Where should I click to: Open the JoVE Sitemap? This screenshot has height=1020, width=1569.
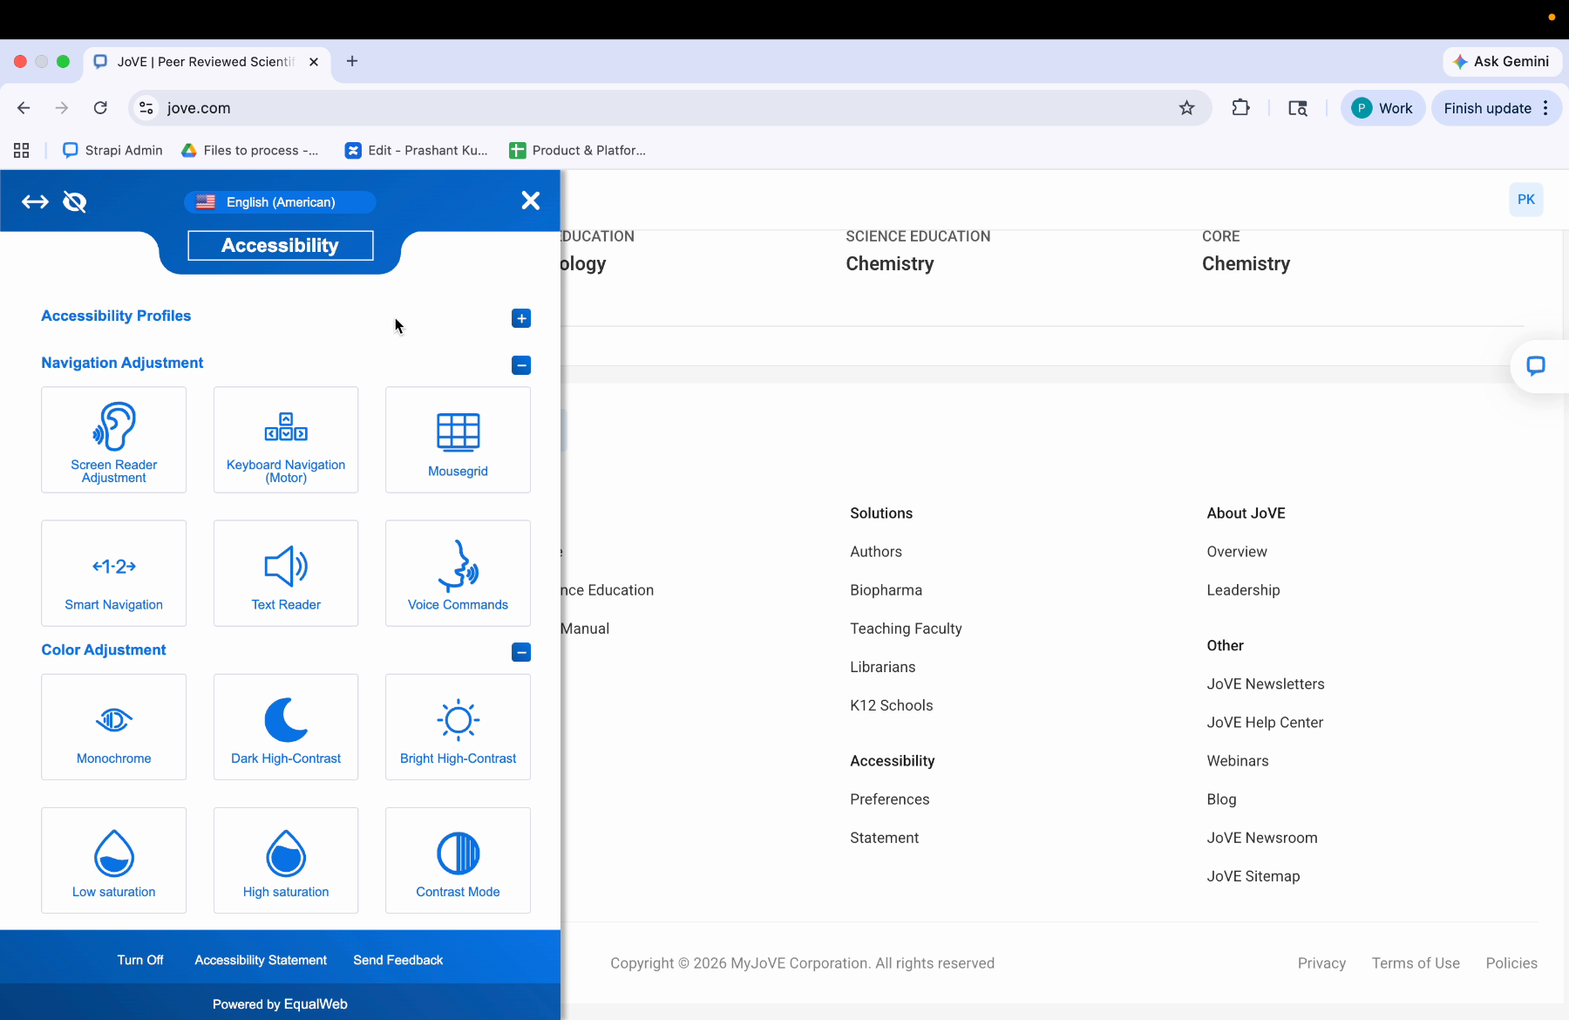click(1253, 876)
